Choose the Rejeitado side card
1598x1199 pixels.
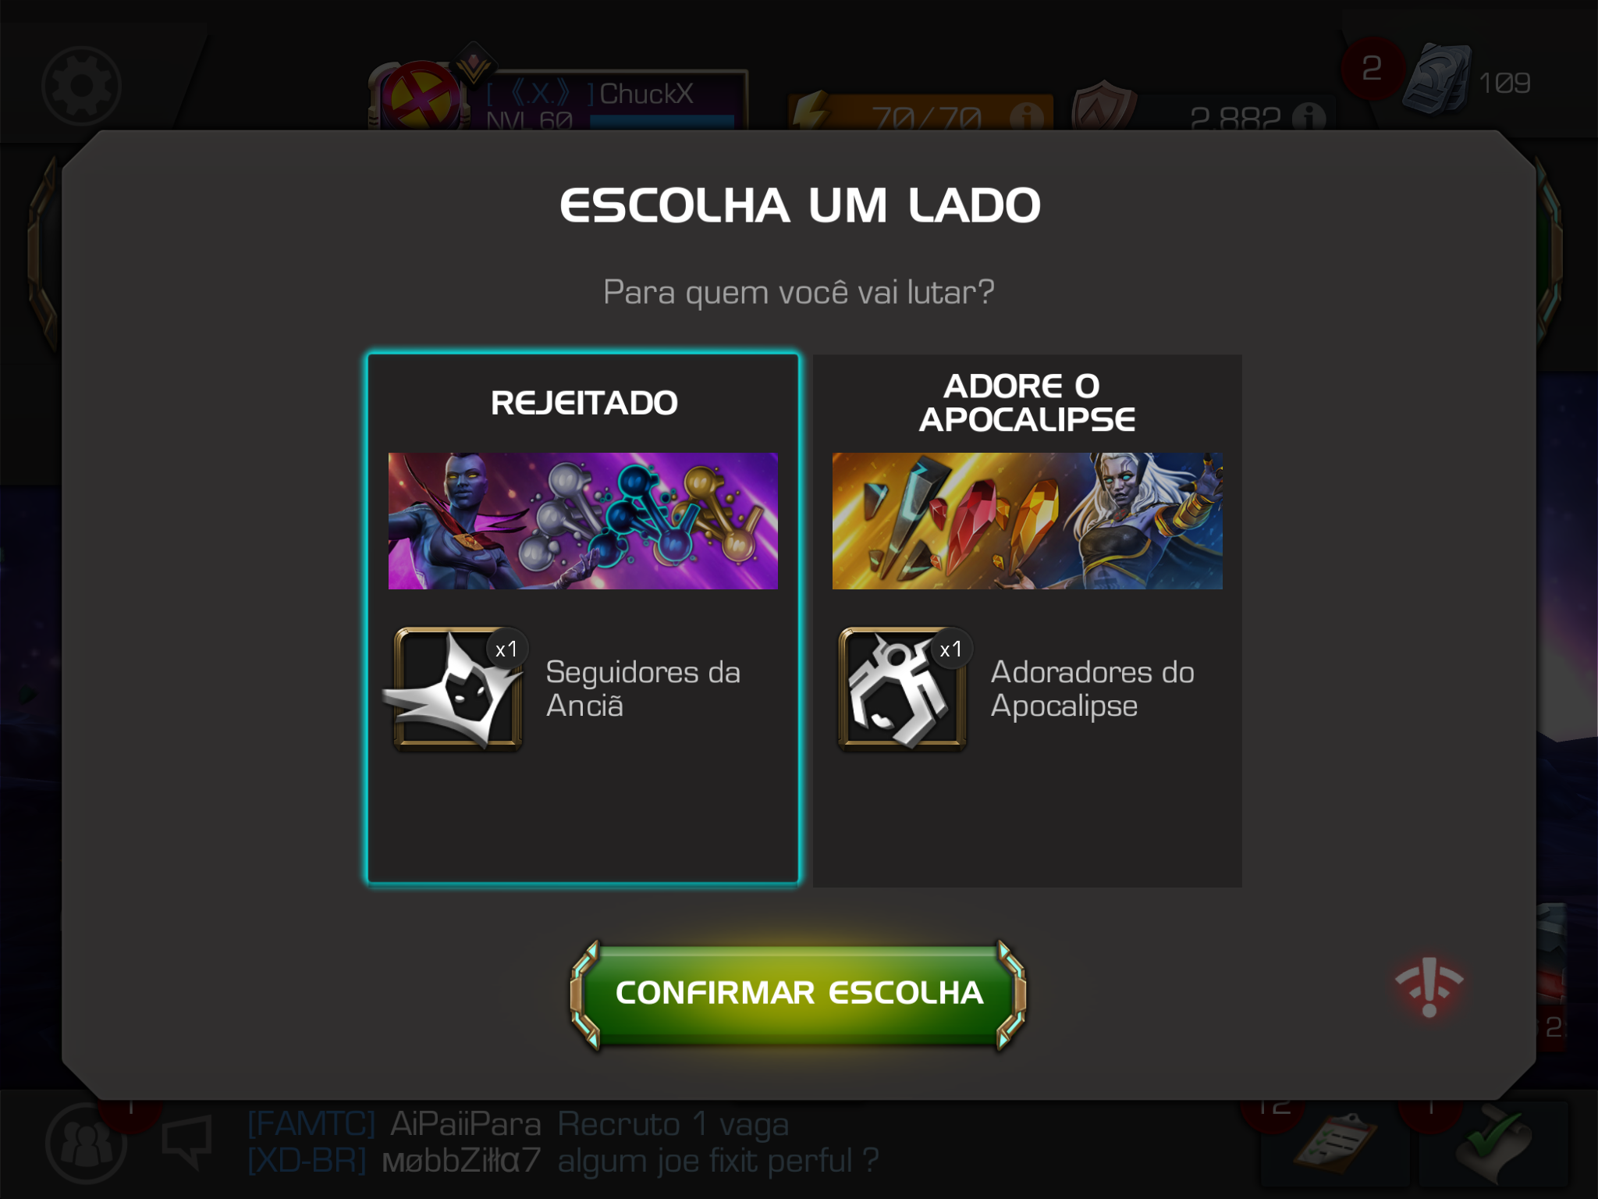pyautogui.click(x=584, y=618)
